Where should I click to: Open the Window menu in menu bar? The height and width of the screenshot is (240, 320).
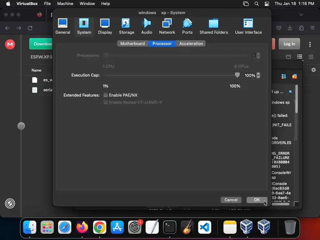coord(87,4)
